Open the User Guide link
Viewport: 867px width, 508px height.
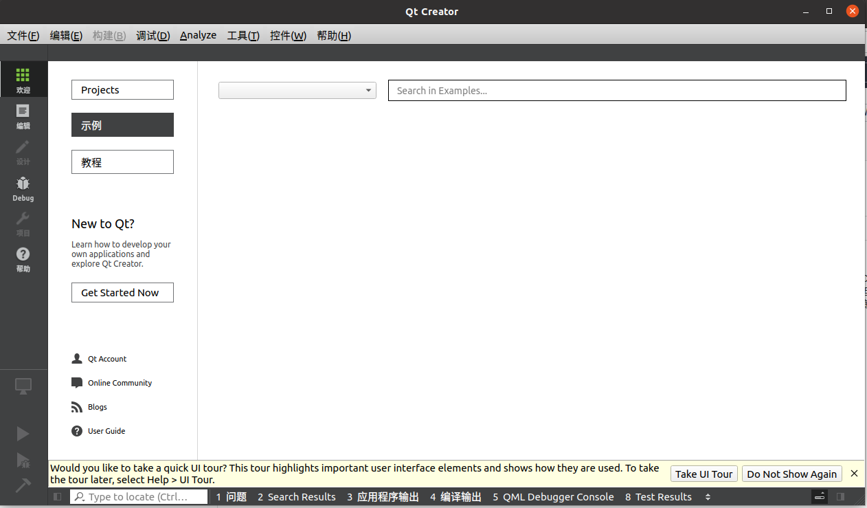pyautogui.click(x=106, y=431)
